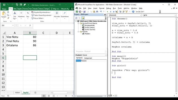Click View Microsoft Excel icon in VBA toolbar
178x100 pixels.
77,12
